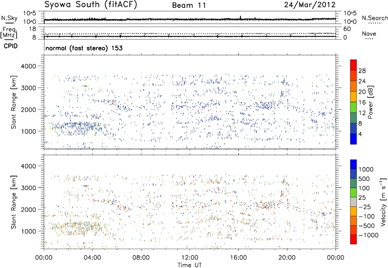Click 'Slant Range [km]' label of power panel
Viewport: 388px width, 268px height.
click(x=14, y=102)
